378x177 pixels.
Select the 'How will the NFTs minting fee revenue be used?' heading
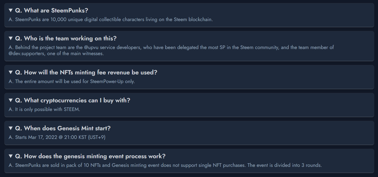[x=86, y=72]
